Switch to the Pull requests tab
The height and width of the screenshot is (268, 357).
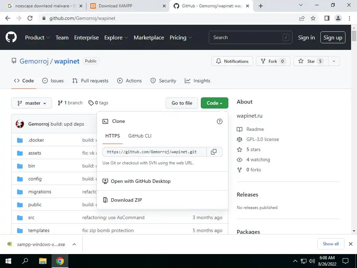point(90,81)
